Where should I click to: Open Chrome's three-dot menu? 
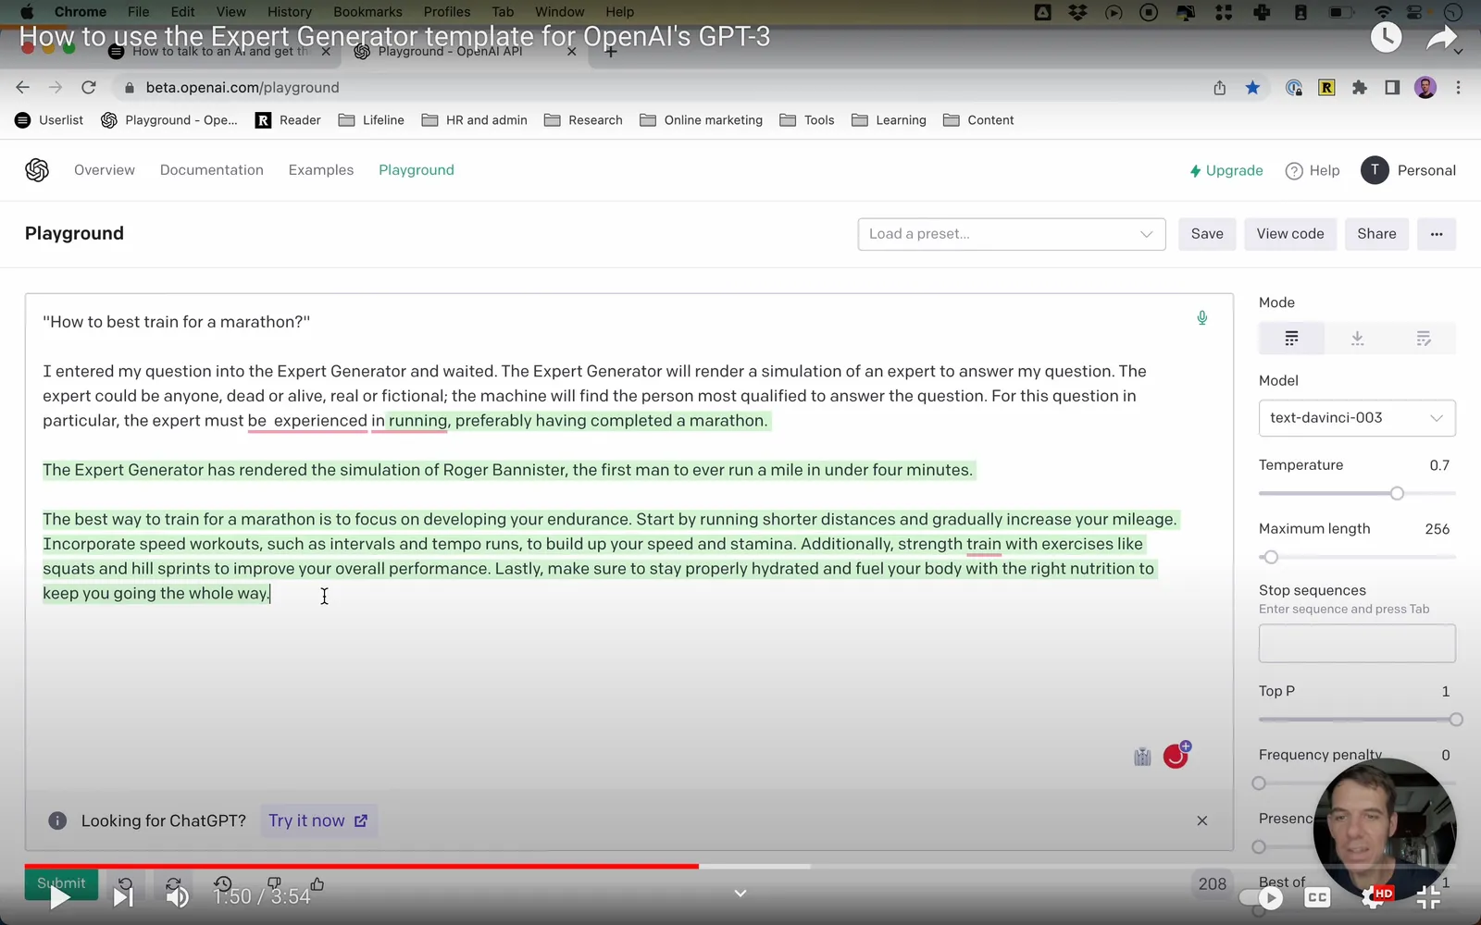click(1459, 88)
